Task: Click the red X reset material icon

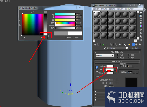Action: click(x=107, y=45)
